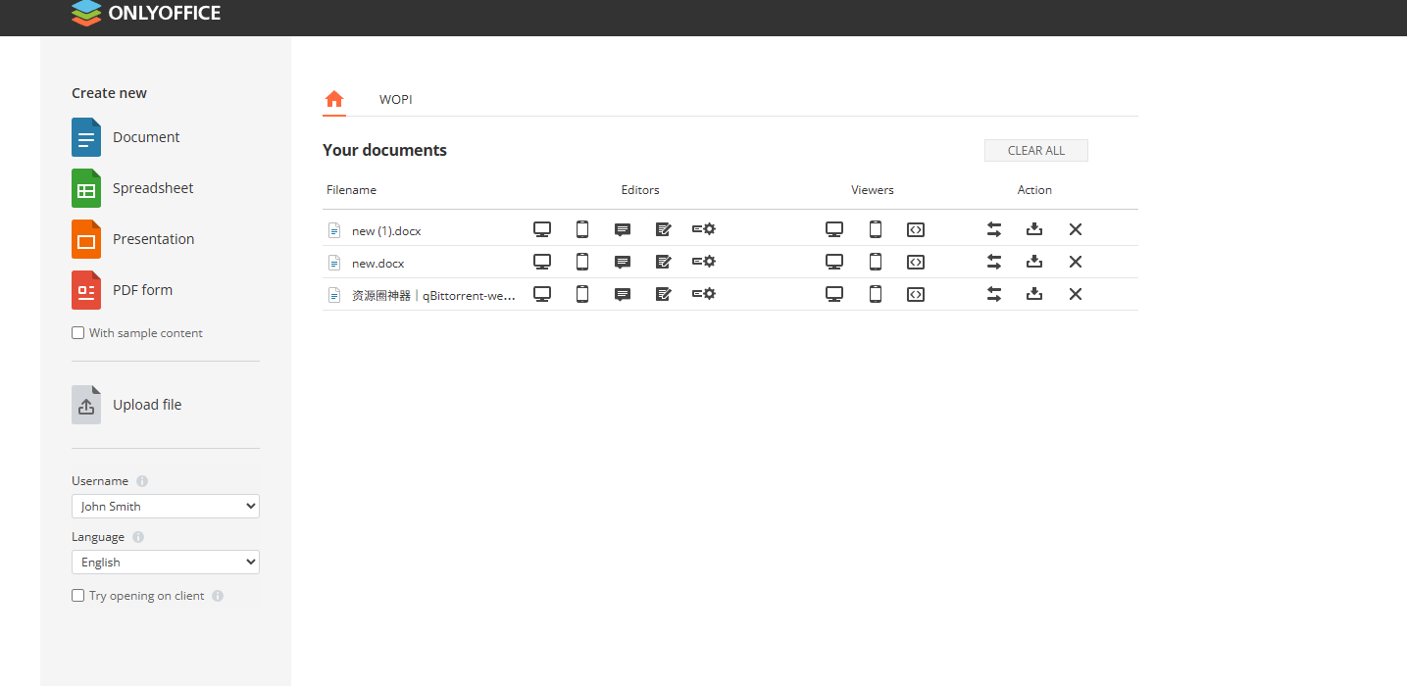
Task: Create a new Document
Action: (126, 137)
